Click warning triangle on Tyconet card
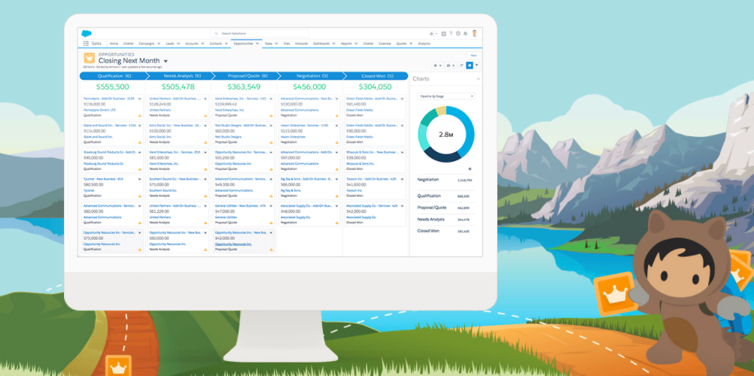754x376 pixels. [x=140, y=196]
